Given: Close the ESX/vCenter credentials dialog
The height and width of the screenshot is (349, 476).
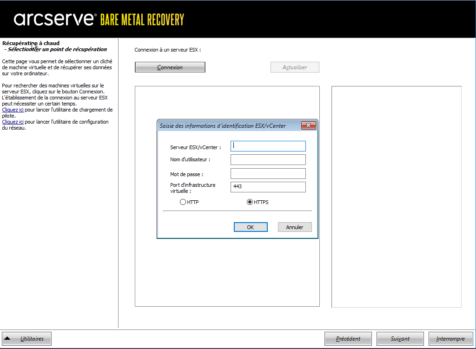Looking at the screenshot, I should coord(309,125).
